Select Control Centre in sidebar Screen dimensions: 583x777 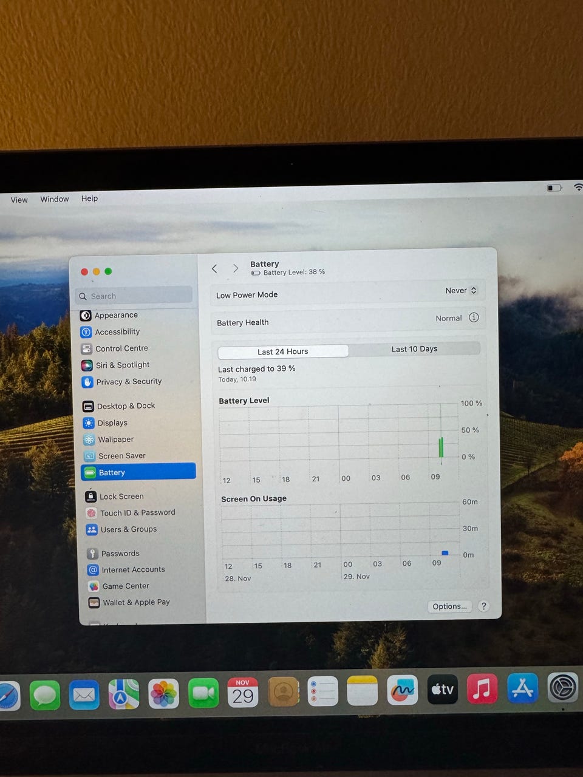click(115, 348)
